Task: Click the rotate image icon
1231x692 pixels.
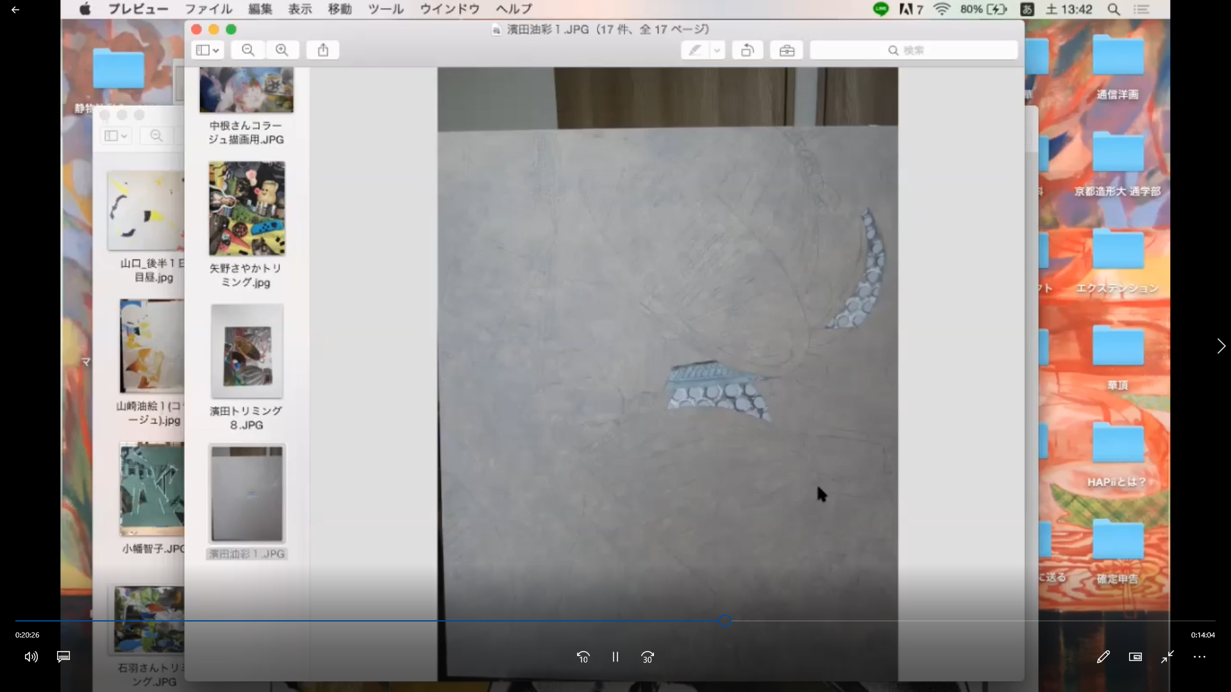Action: pyautogui.click(x=748, y=50)
